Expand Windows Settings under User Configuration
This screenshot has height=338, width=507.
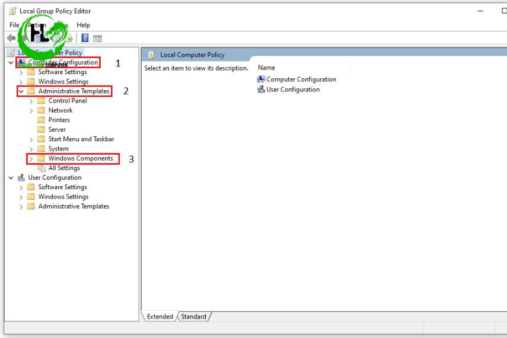pos(21,197)
